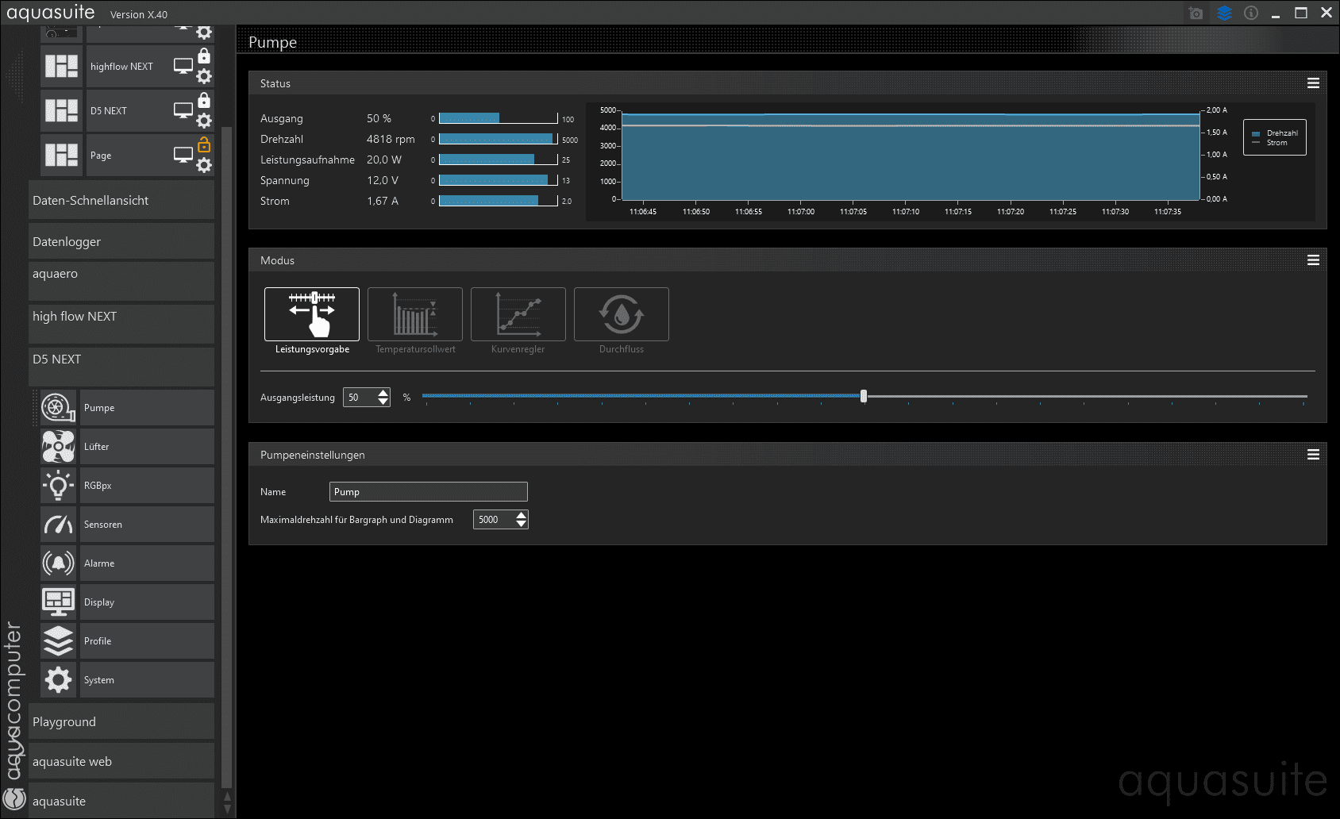Image resolution: width=1340 pixels, height=819 pixels.
Task: Click the Ausgang 50 % bar graph
Action: tap(499, 118)
